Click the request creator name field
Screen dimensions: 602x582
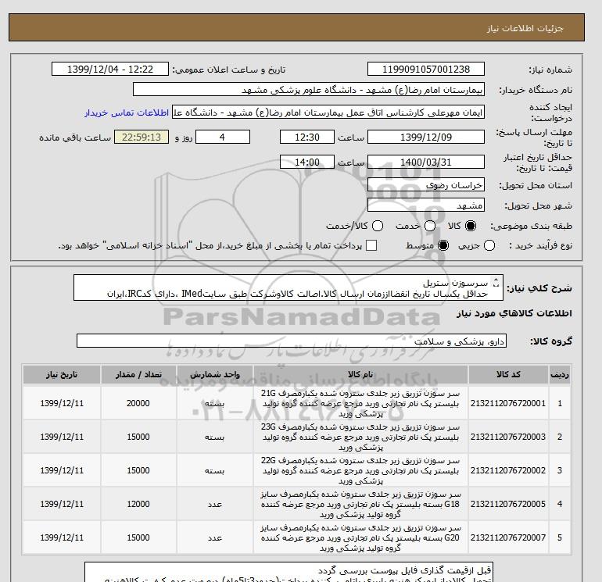pos(328,112)
